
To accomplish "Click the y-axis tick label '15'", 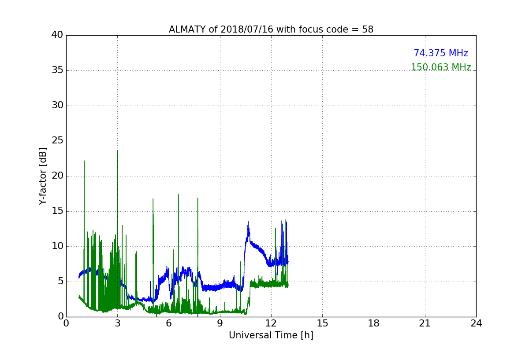I will tap(57, 211).
